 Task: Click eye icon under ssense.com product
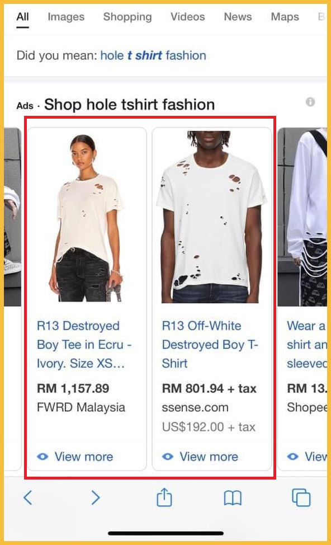[x=167, y=457]
